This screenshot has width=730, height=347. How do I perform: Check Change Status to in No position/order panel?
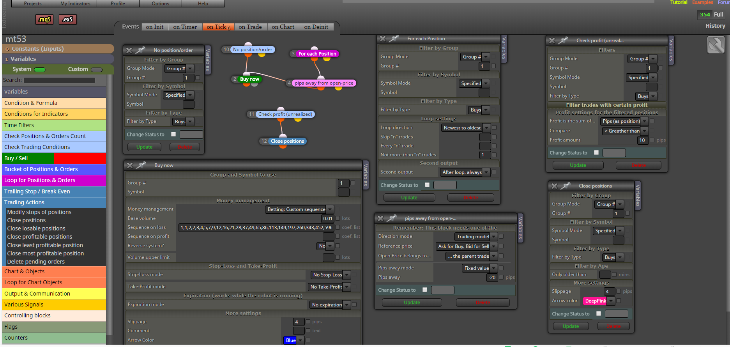click(x=173, y=134)
